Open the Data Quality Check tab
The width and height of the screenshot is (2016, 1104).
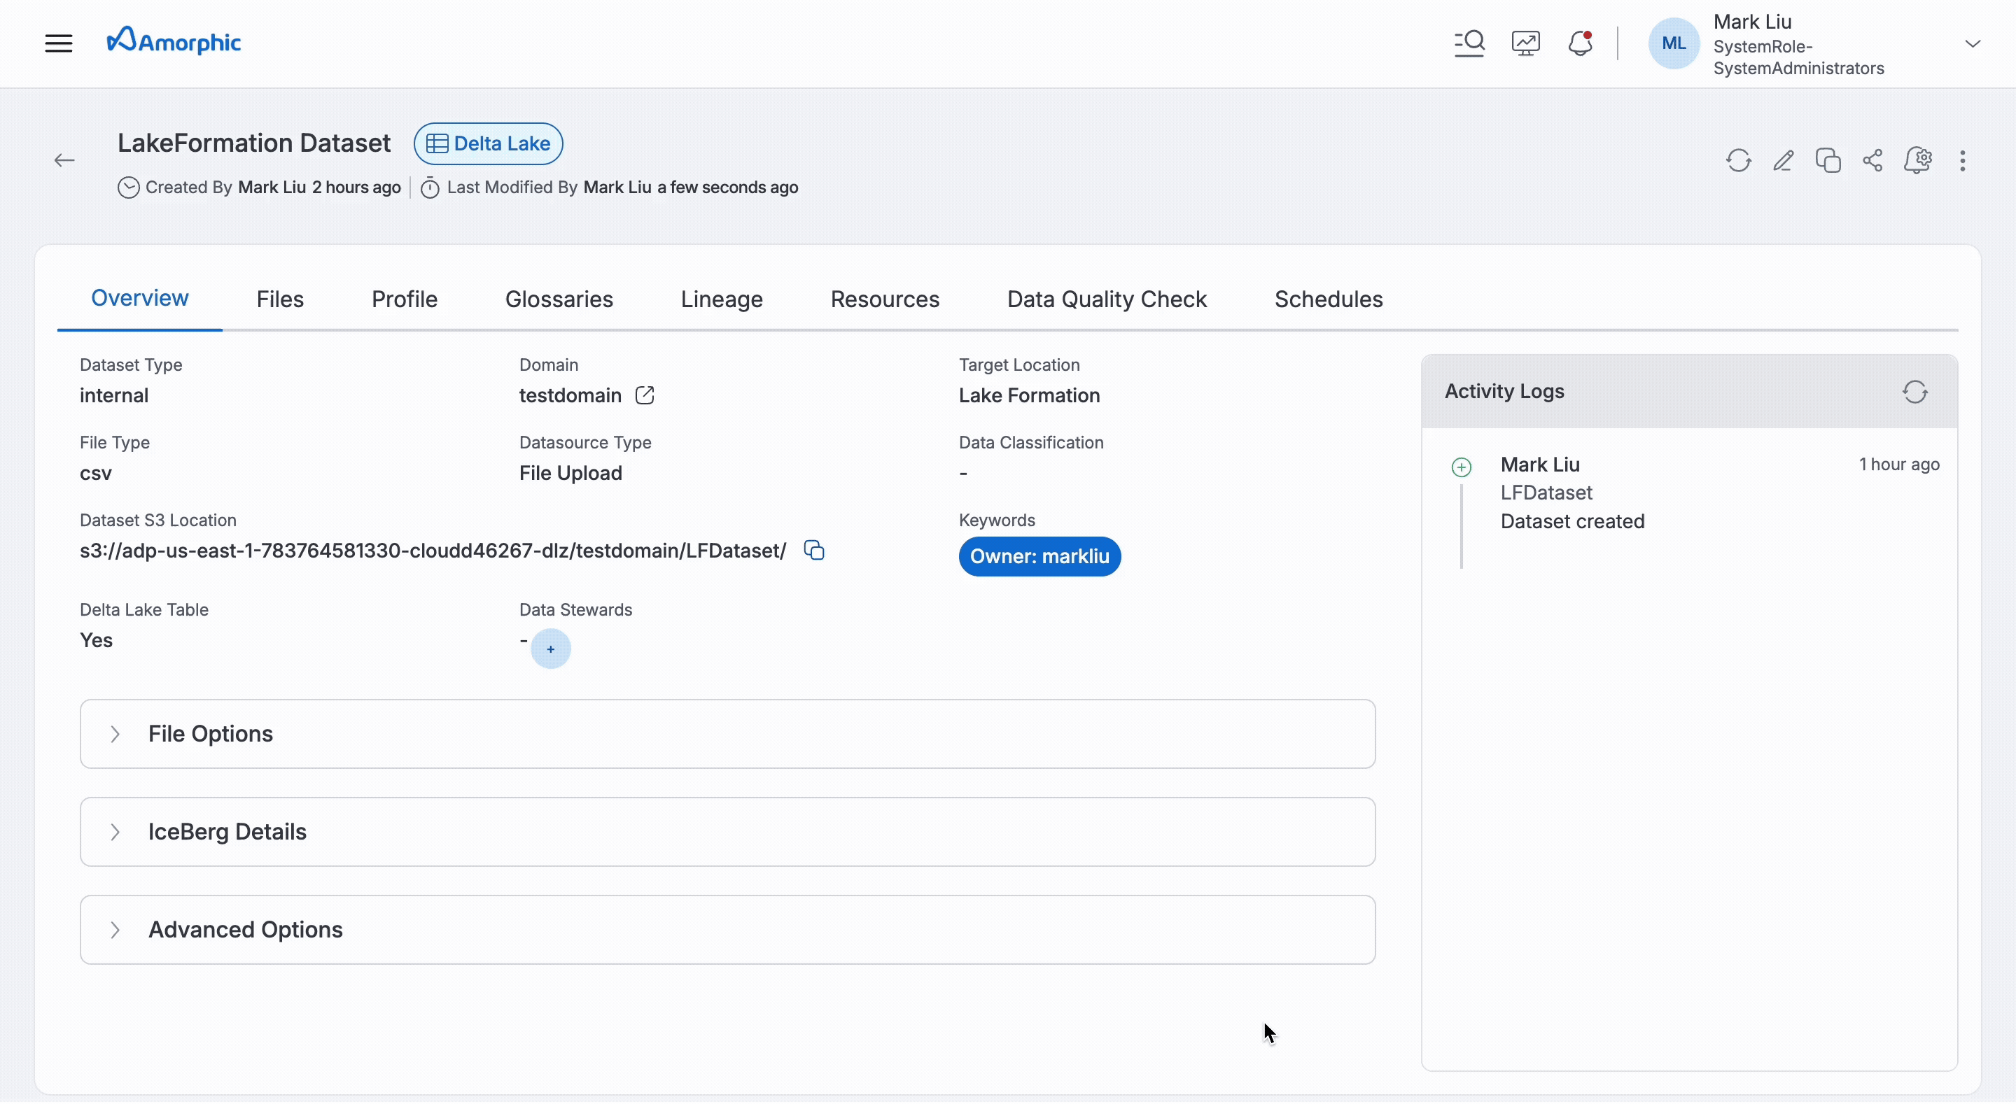click(1106, 299)
